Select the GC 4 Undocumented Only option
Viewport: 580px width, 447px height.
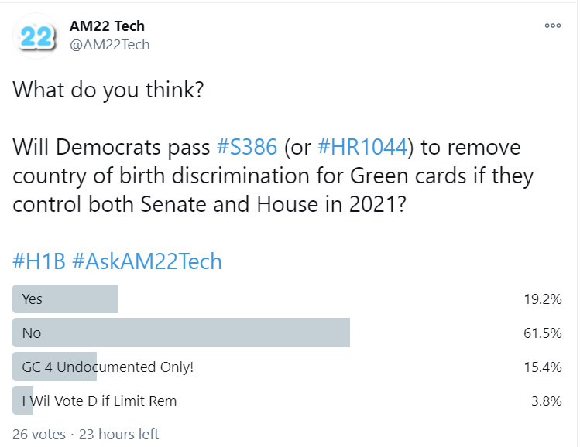(x=287, y=367)
